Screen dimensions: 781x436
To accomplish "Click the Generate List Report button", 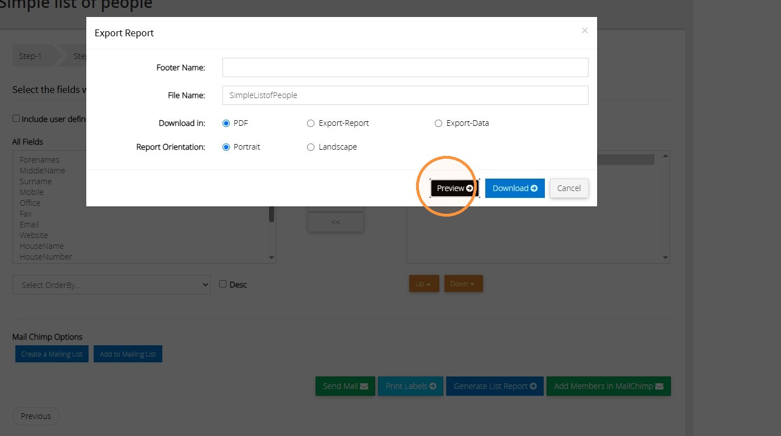I will 495,386.
